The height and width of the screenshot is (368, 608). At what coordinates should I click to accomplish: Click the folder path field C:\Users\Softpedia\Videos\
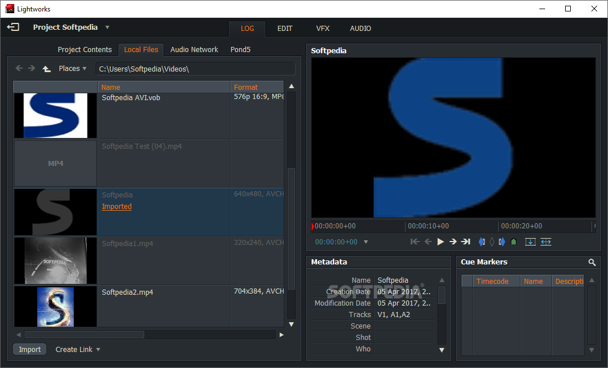pyautogui.click(x=196, y=69)
